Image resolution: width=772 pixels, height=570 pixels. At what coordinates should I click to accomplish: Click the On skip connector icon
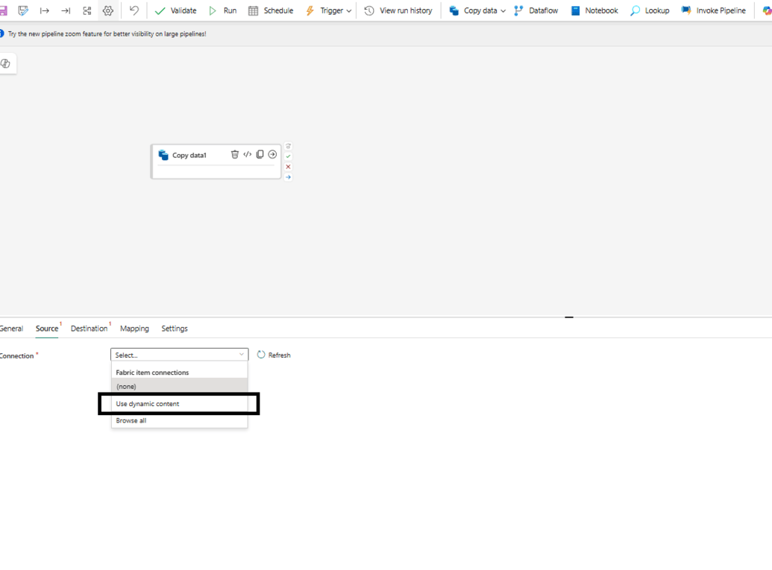[289, 146]
